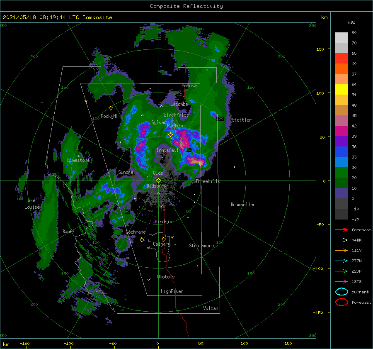Select the purple 39-36 dBZ swatch
373x349 pixels.
(342, 141)
